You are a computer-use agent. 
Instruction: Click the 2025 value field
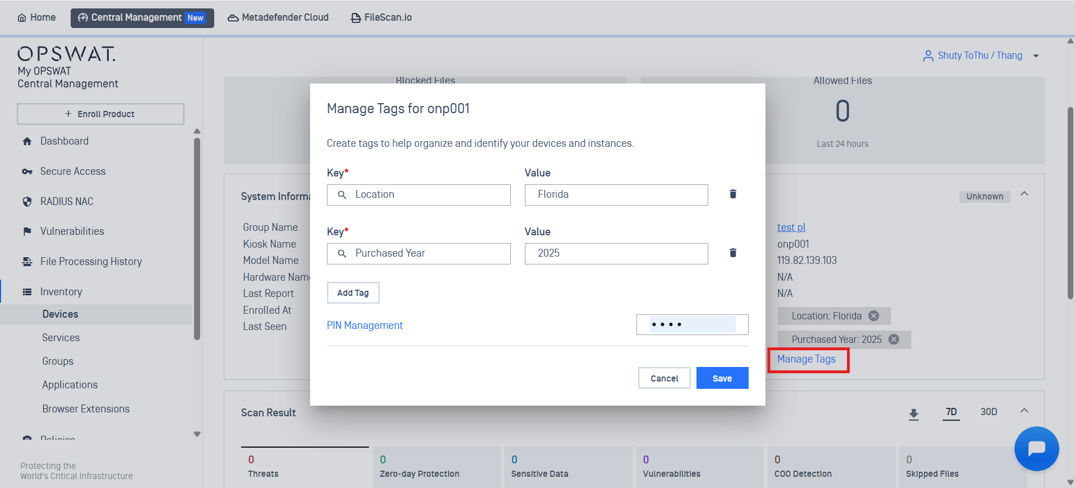(x=616, y=254)
